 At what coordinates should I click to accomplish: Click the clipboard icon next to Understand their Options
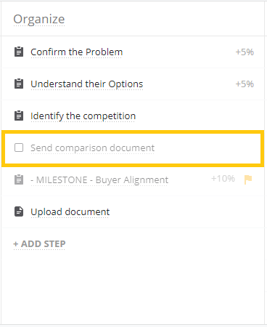[19, 84]
